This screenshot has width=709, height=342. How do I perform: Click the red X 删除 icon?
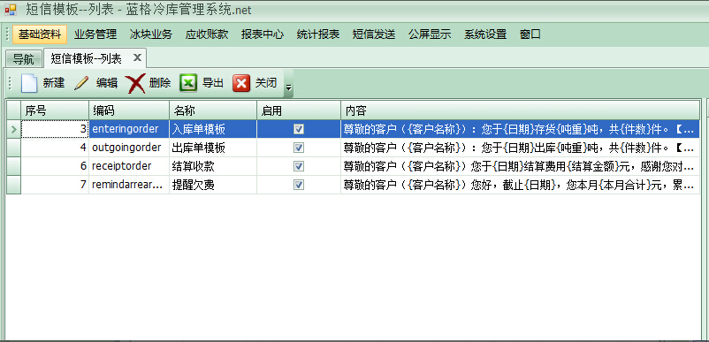click(x=135, y=84)
